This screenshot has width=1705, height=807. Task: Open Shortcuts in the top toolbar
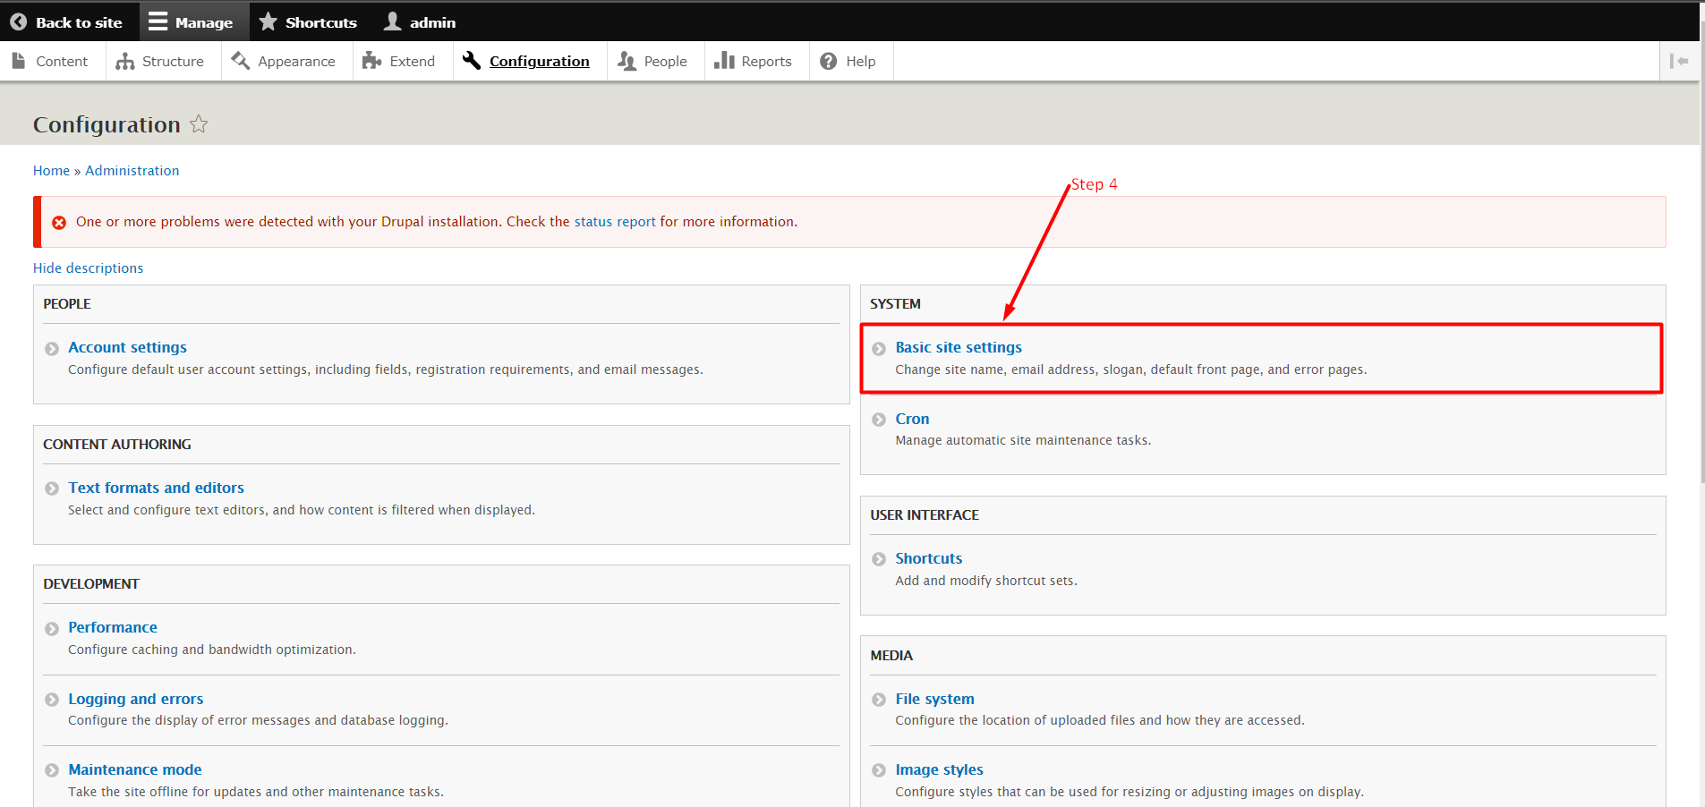(x=308, y=22)
